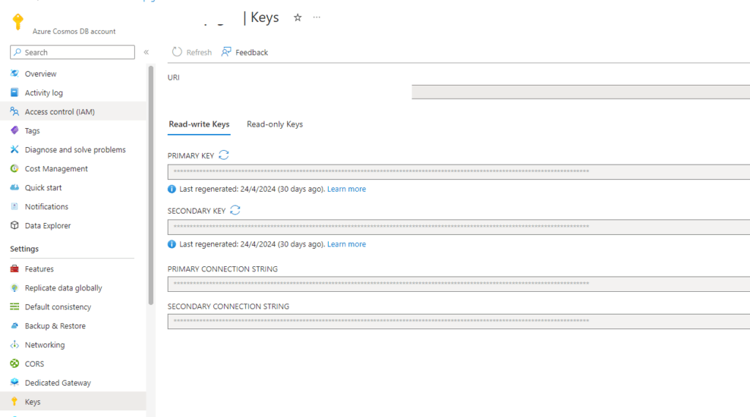750x417 pixels.
Task: Open Backup & Restore icon
Action: pos(15,326)
